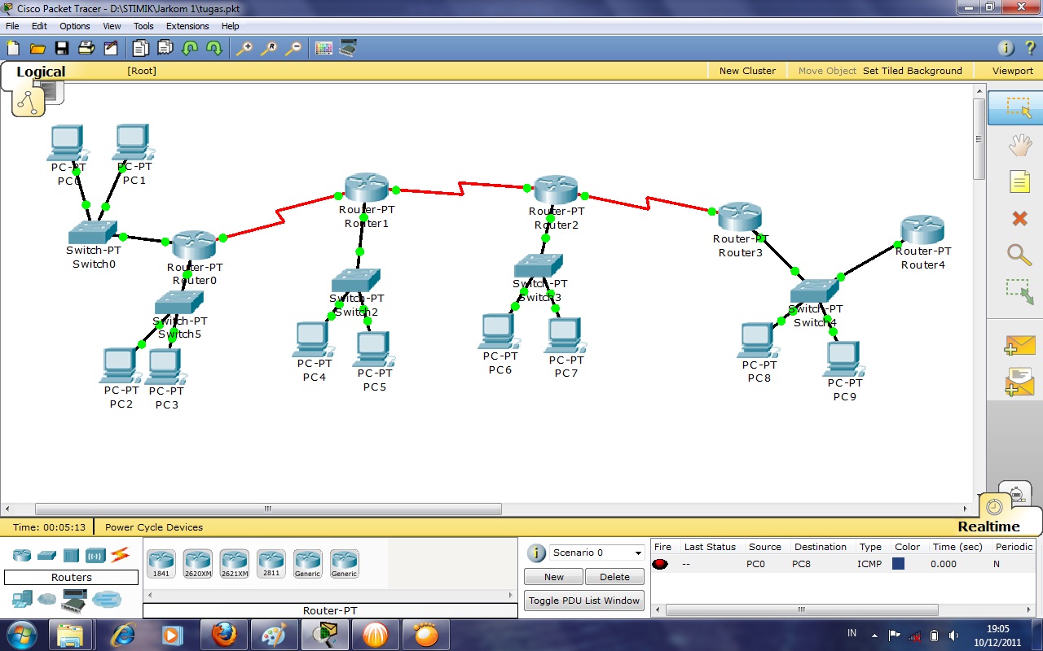This screenshot has width=1043, height=651.
Task: Select PC5 in the workspace
Action: [373, 348]
